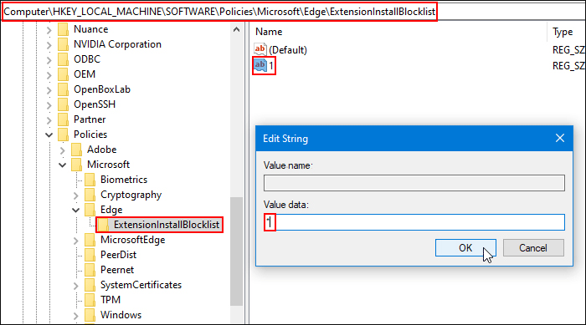Click the Windows folder icon
586x325 pixels.
90,315
